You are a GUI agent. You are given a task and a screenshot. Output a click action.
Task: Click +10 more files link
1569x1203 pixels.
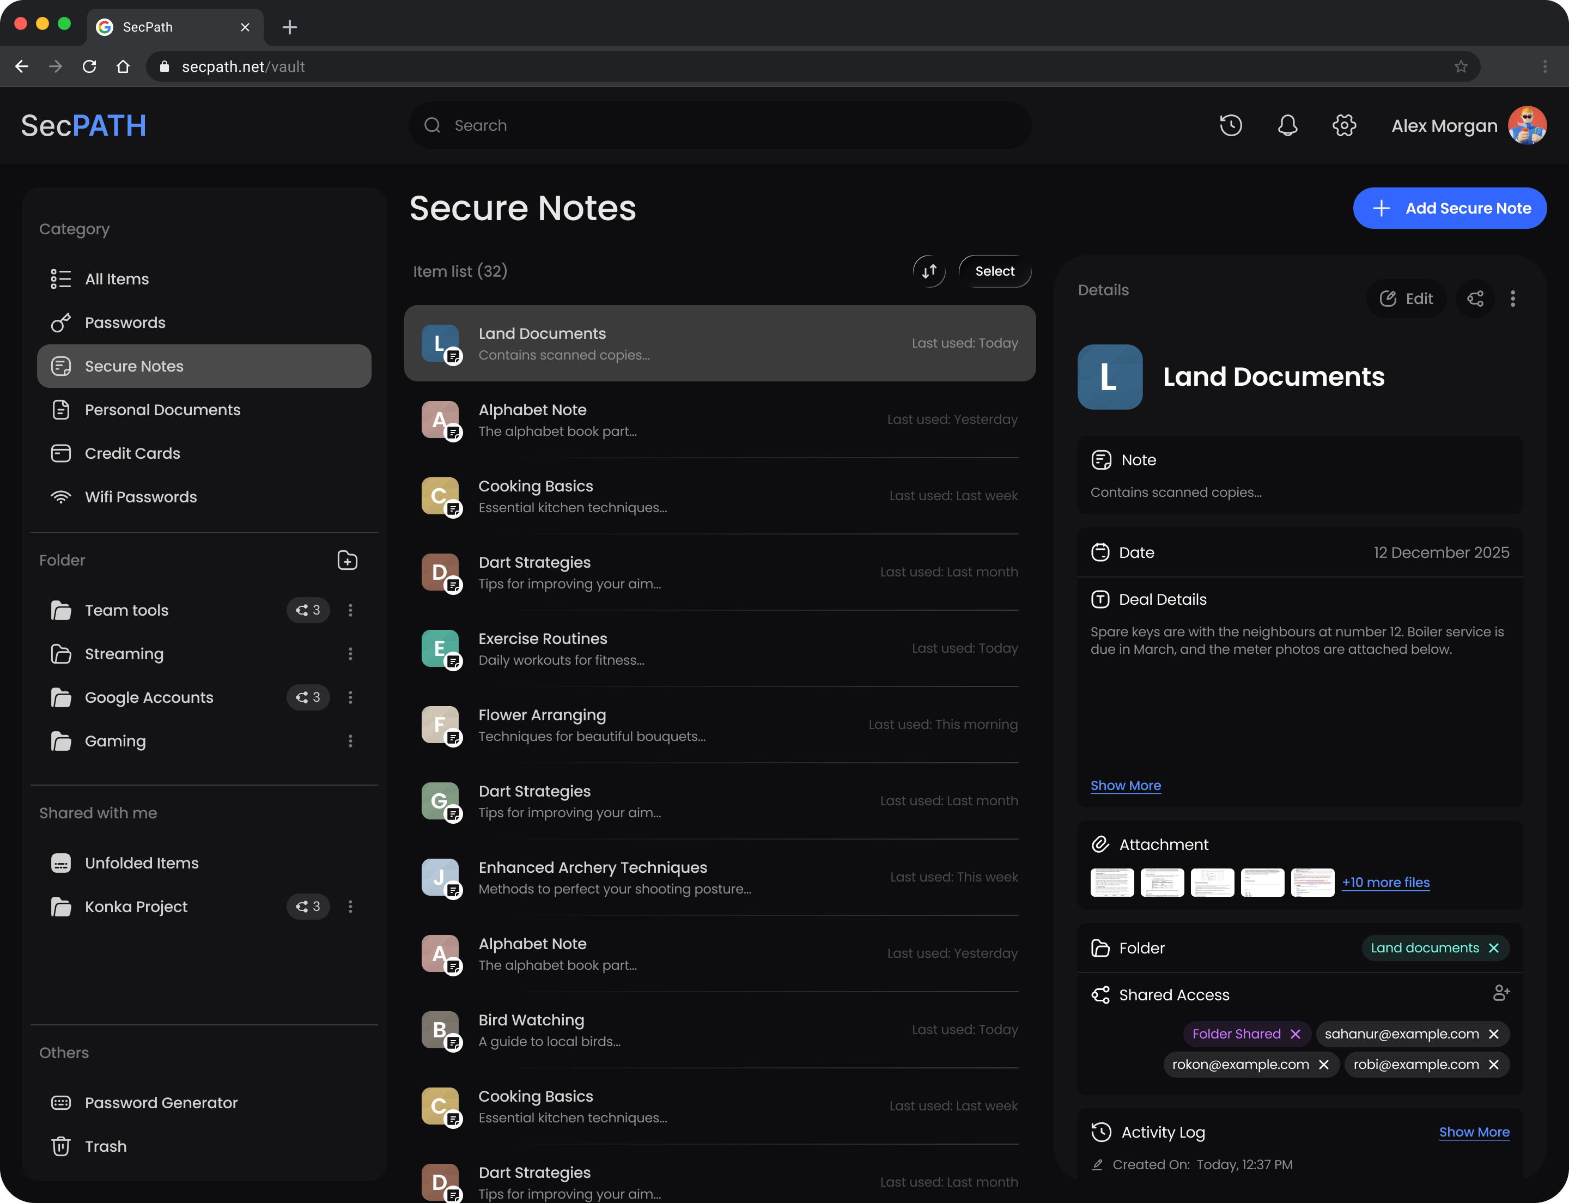[x=1385, y=882]
